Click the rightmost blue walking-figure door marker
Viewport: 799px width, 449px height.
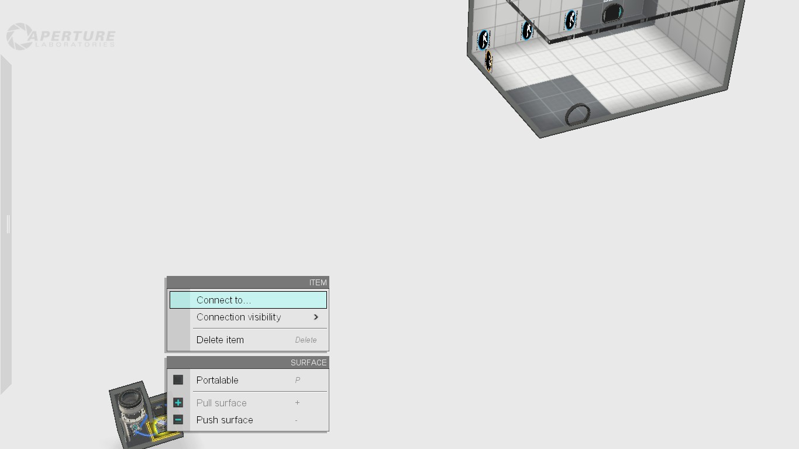tap(570, 20)
